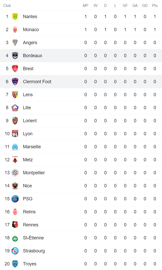The image size is (162, 270).
Task: Click the Rennes club crest
Action: 15,225
